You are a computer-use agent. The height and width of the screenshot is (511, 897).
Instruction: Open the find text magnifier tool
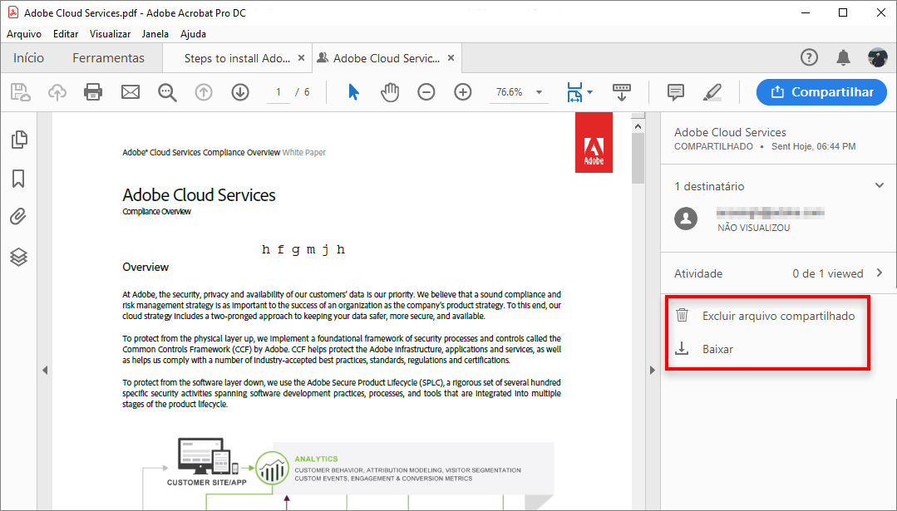[167, 92]
